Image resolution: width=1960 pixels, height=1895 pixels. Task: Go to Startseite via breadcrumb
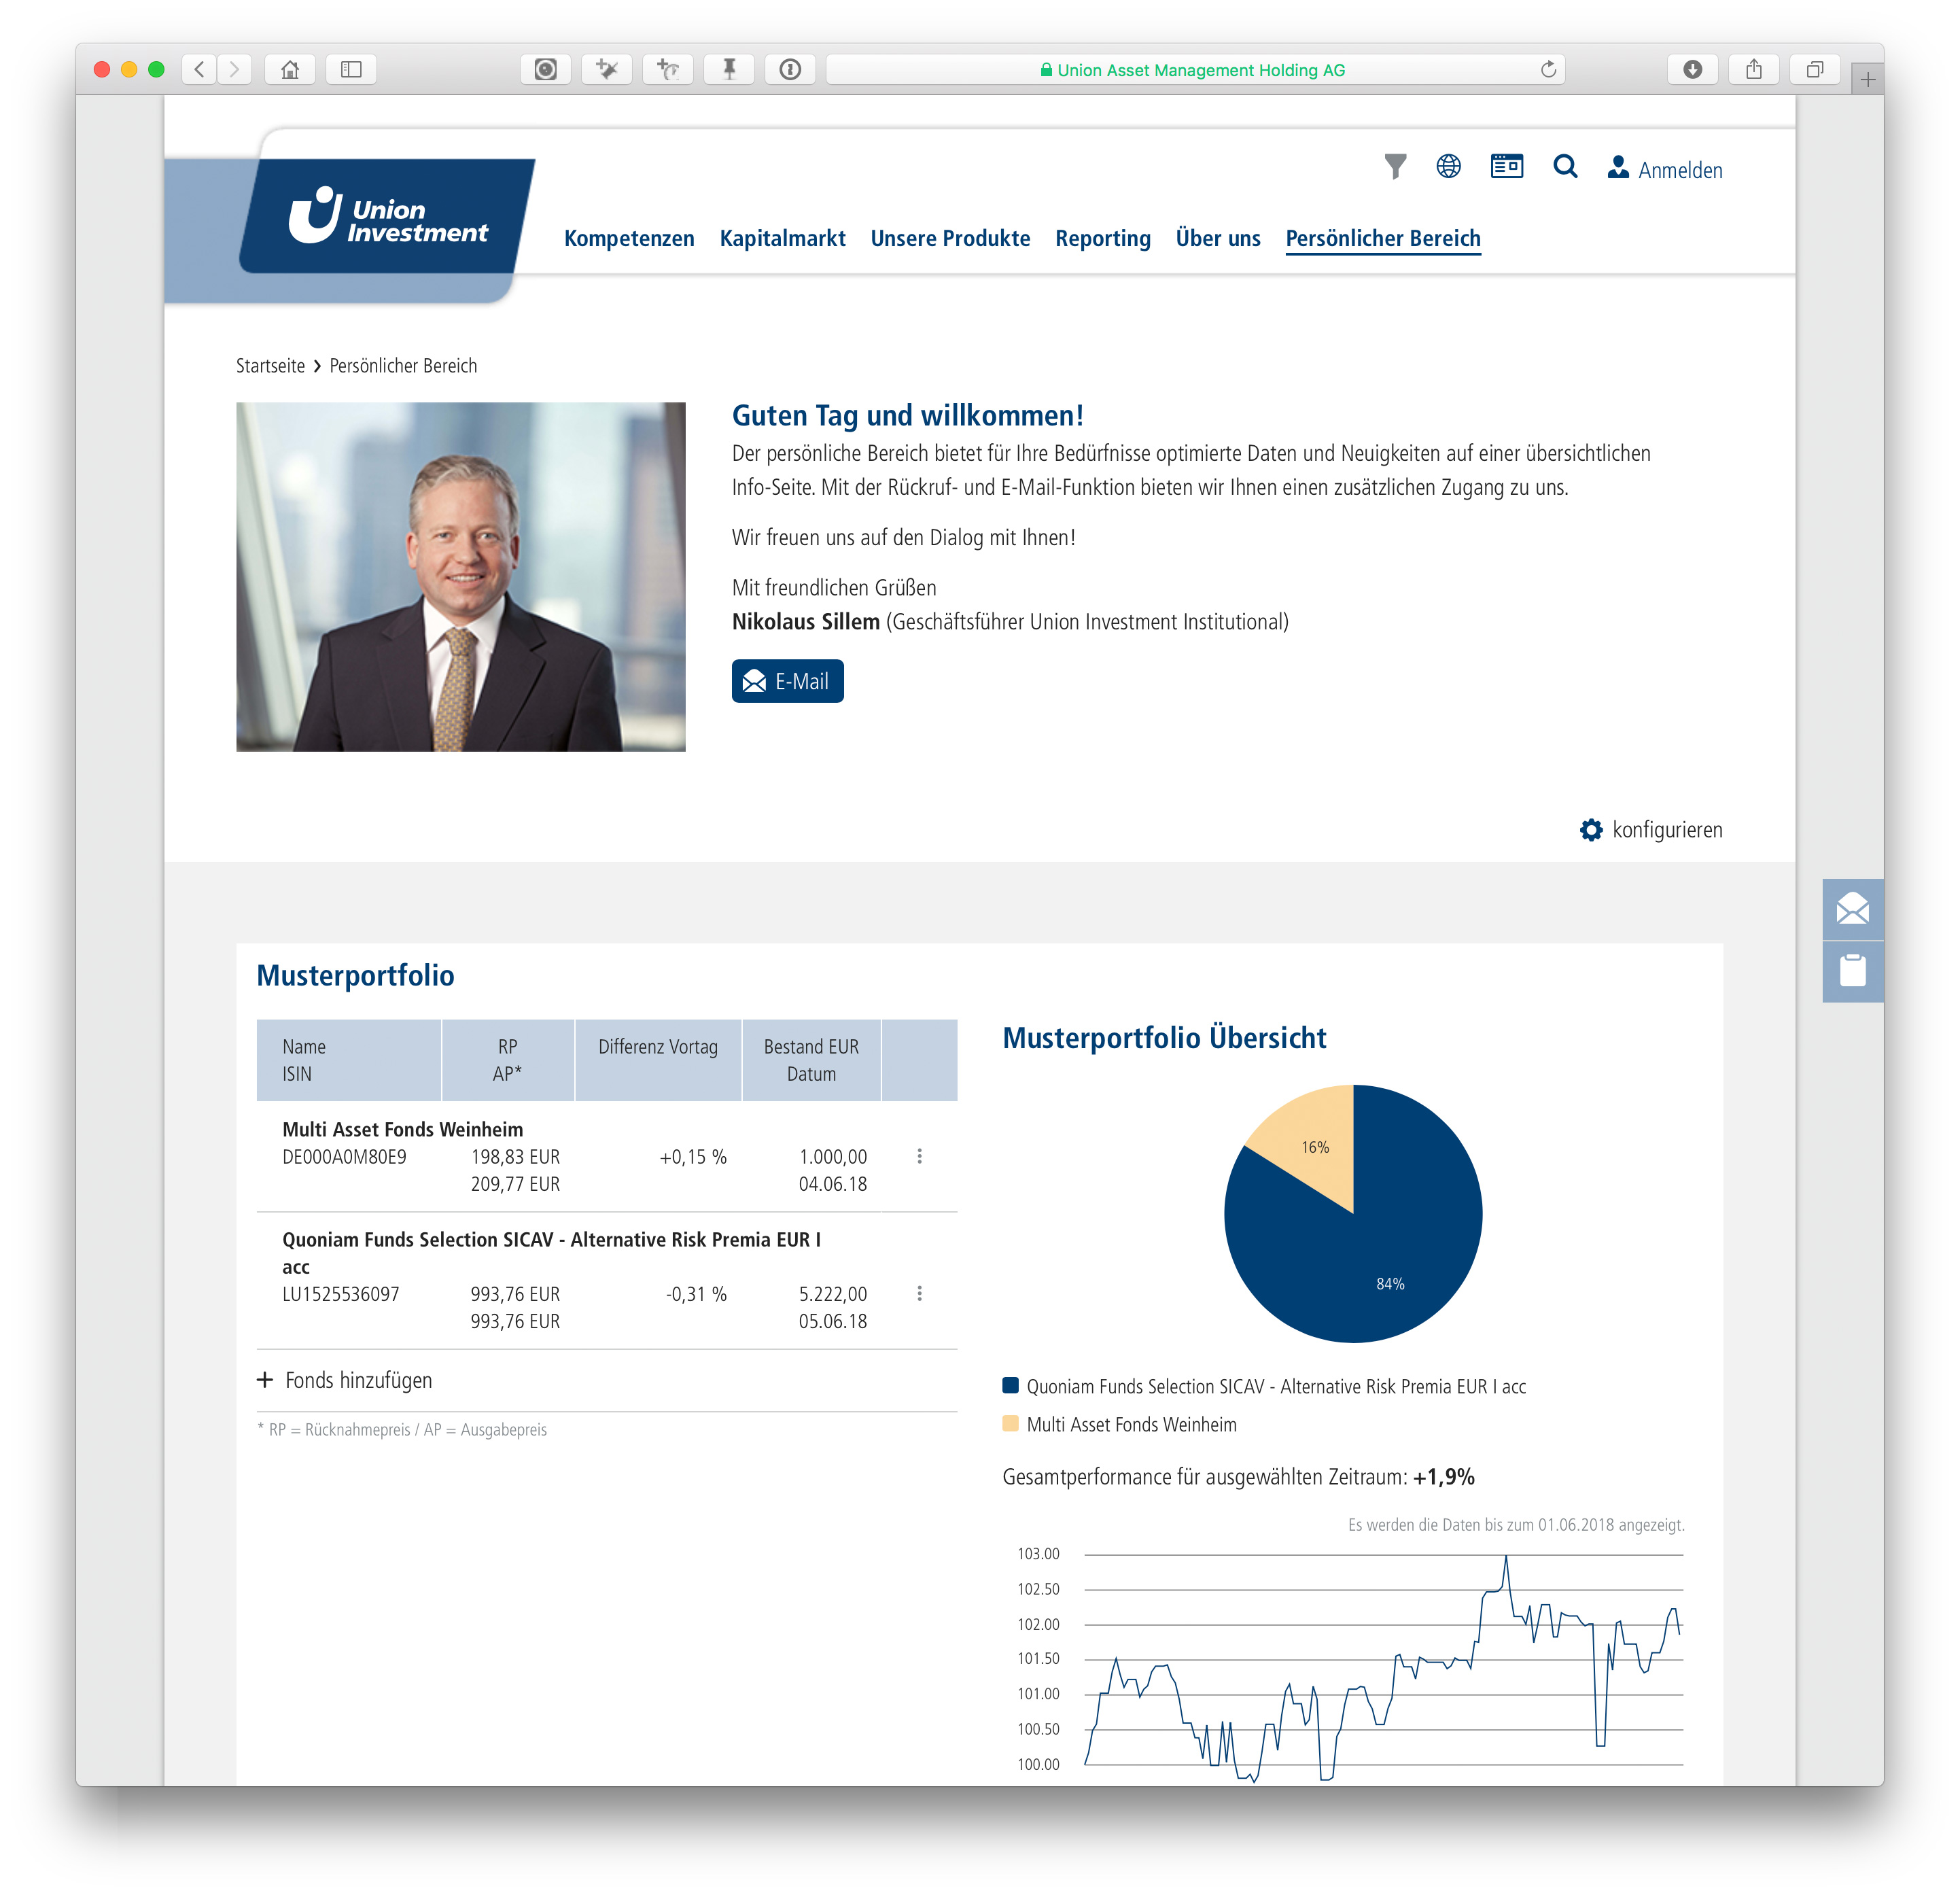pyautogui.click(x=270, y=366)
